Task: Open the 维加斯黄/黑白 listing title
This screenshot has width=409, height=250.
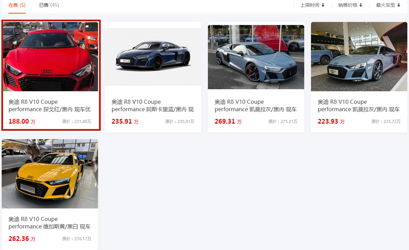Action: [x=49, y=223]
